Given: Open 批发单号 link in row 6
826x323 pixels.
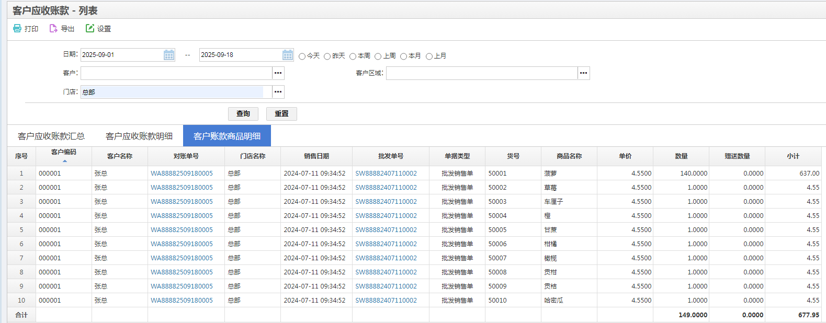Looking at the screenshot, I should pyautogui.click(x=386, y=244).
